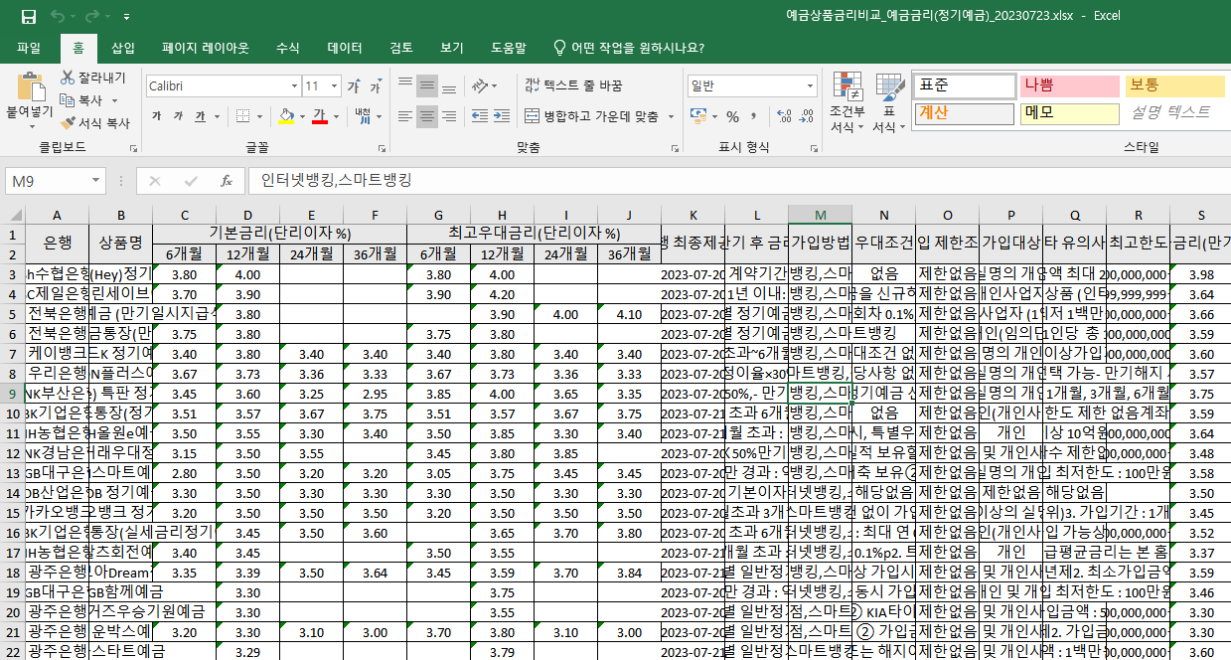
Task: Decrease font size with smaller 가 icon
Action: 376,86
